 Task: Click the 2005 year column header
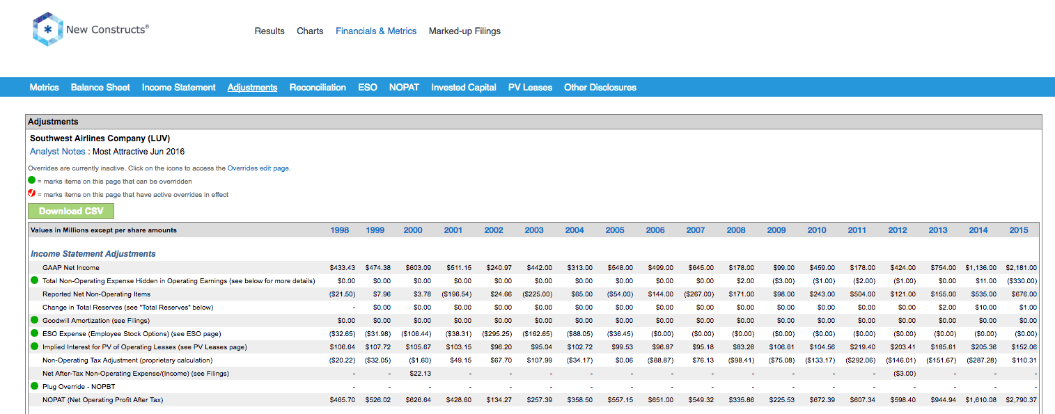point(615,230)
